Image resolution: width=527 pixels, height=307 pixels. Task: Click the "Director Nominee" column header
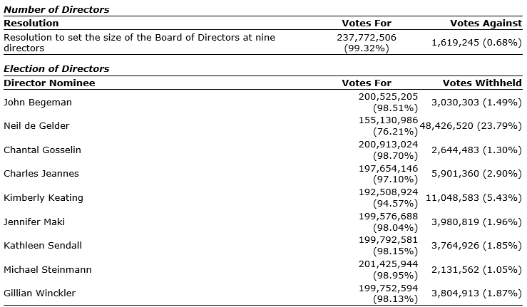coord(49,83)
